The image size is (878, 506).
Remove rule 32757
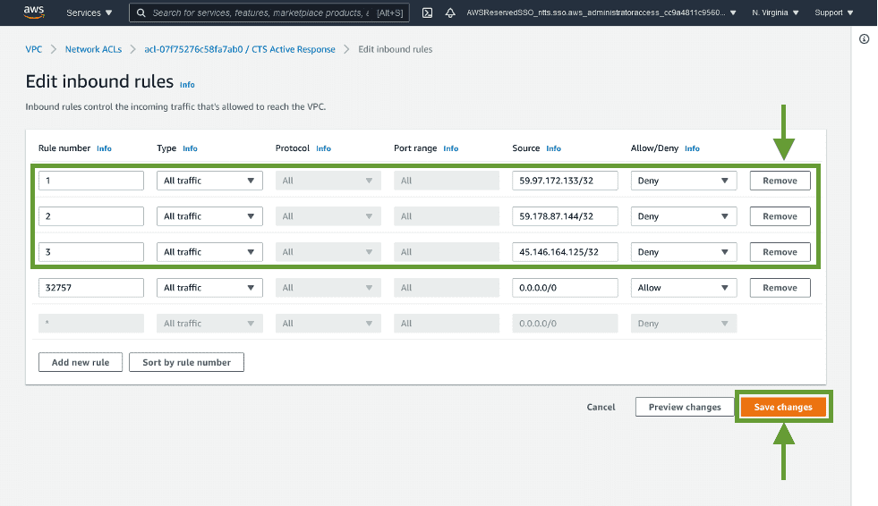pos(780,288)
